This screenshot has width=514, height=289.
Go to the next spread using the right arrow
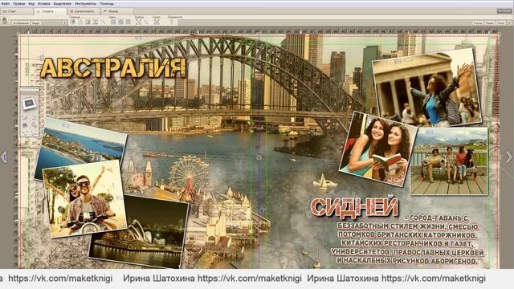click(509, 157)
